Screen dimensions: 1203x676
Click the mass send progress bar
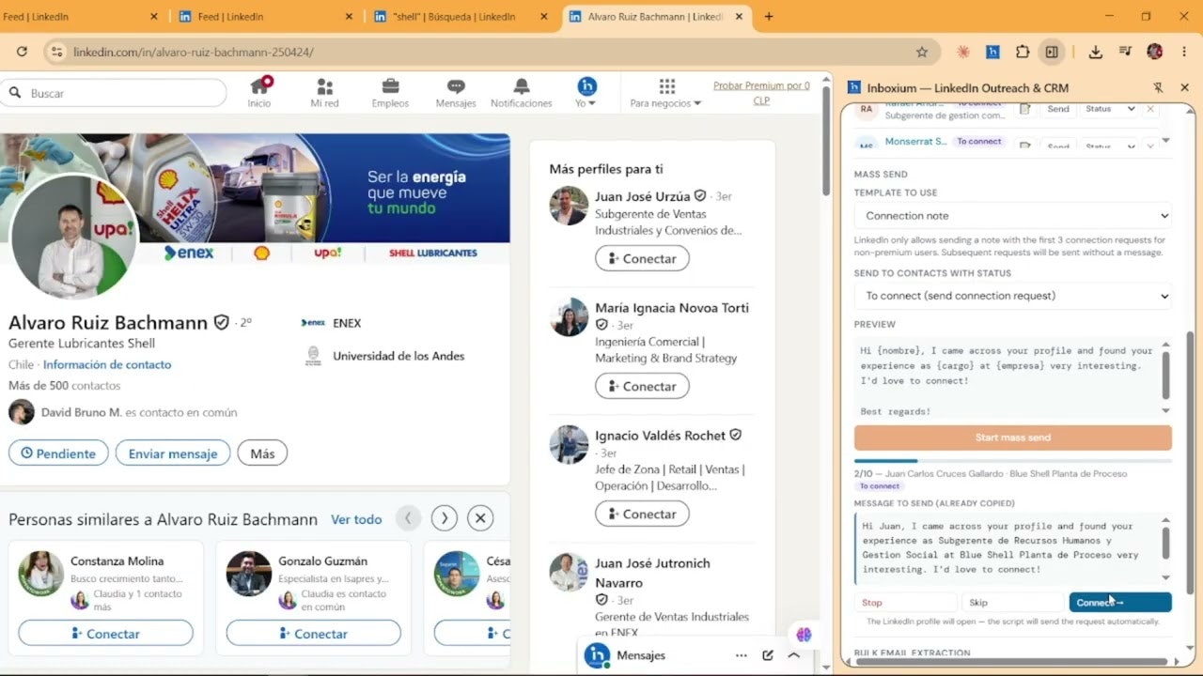[x=1013, y=461]
